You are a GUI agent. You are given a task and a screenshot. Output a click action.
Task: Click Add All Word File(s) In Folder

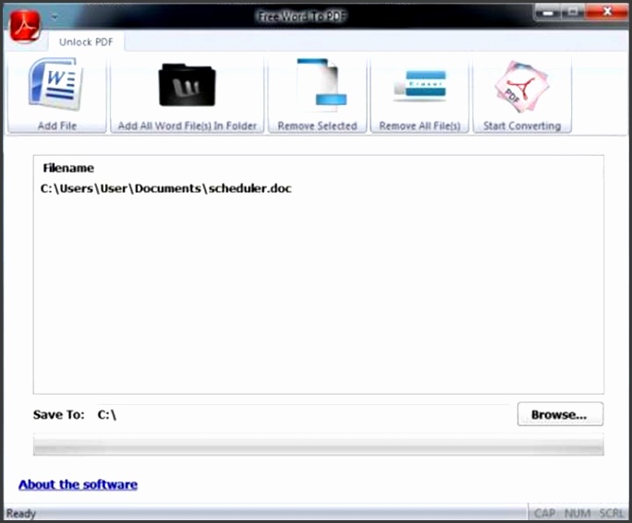coord(187,94)
